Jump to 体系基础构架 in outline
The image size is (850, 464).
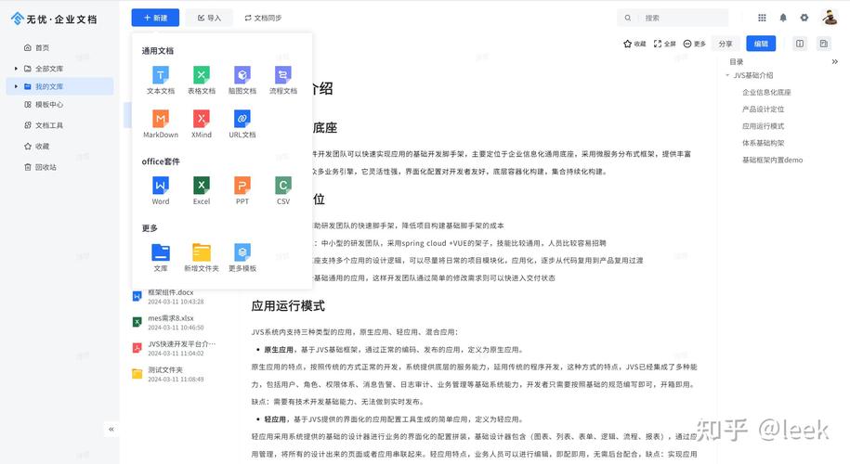[x=764, y=143]
